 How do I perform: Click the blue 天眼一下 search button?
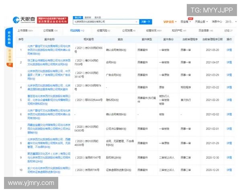[x=145, y=22]
